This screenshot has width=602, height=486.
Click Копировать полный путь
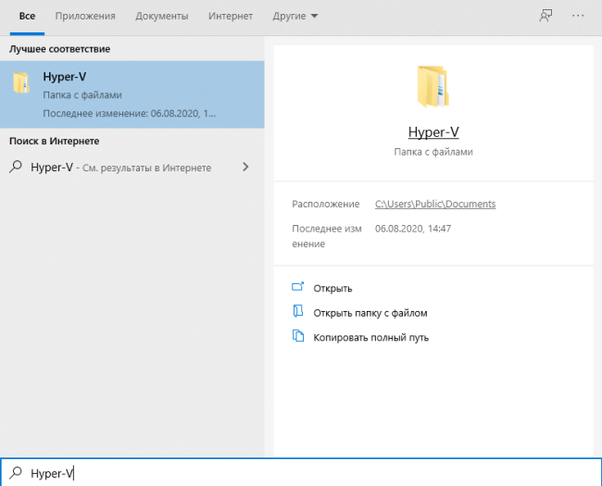(370, 338)
